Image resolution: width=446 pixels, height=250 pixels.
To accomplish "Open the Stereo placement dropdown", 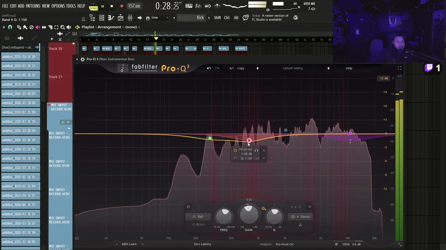I will coord(300,217).
